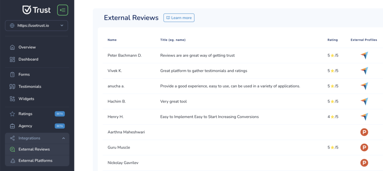
Task: Click the name Vivek K.
Action: point(115,71)
